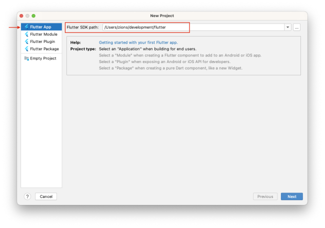Select the Flutter App project type
Screen dimensions: 325x228
41,27
